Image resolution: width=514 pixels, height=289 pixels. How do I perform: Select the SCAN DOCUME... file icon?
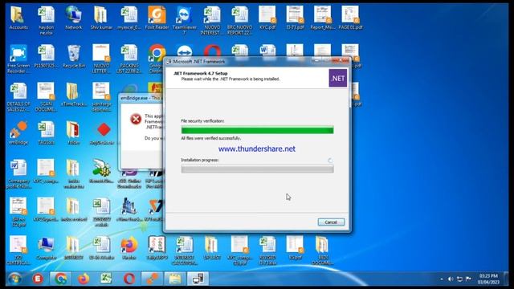tap(46, 98)
